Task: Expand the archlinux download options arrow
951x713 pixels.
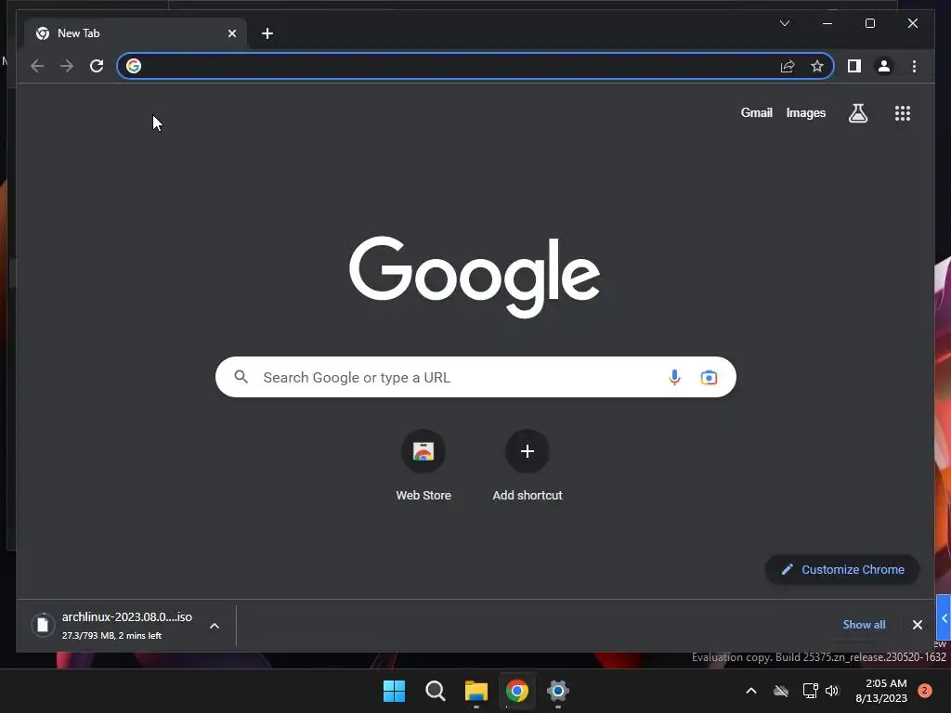Action: tap(215, 626)
